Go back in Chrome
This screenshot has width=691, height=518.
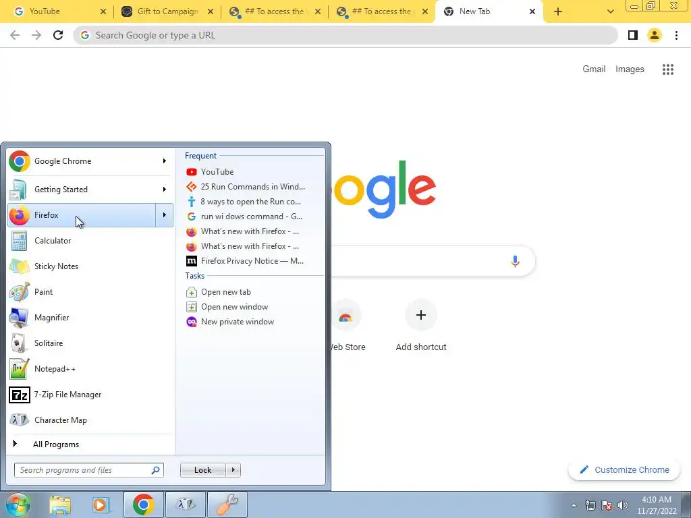pyautogui.click(x=15, y=35)
